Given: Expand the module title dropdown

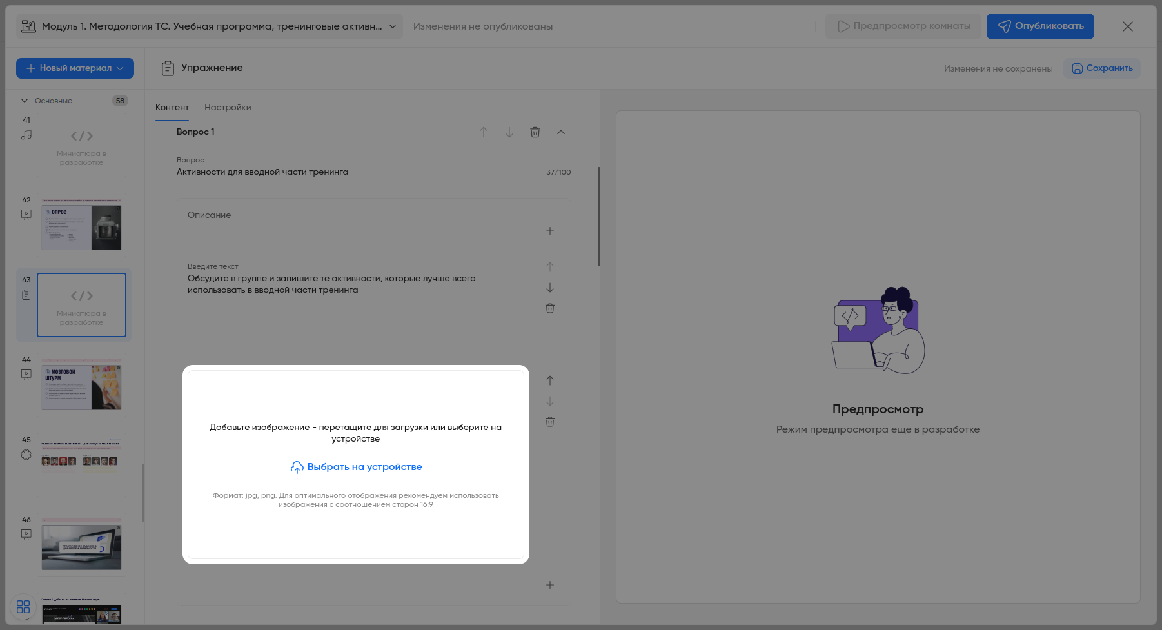Looking at the screenshot, I should click(392, 26).
